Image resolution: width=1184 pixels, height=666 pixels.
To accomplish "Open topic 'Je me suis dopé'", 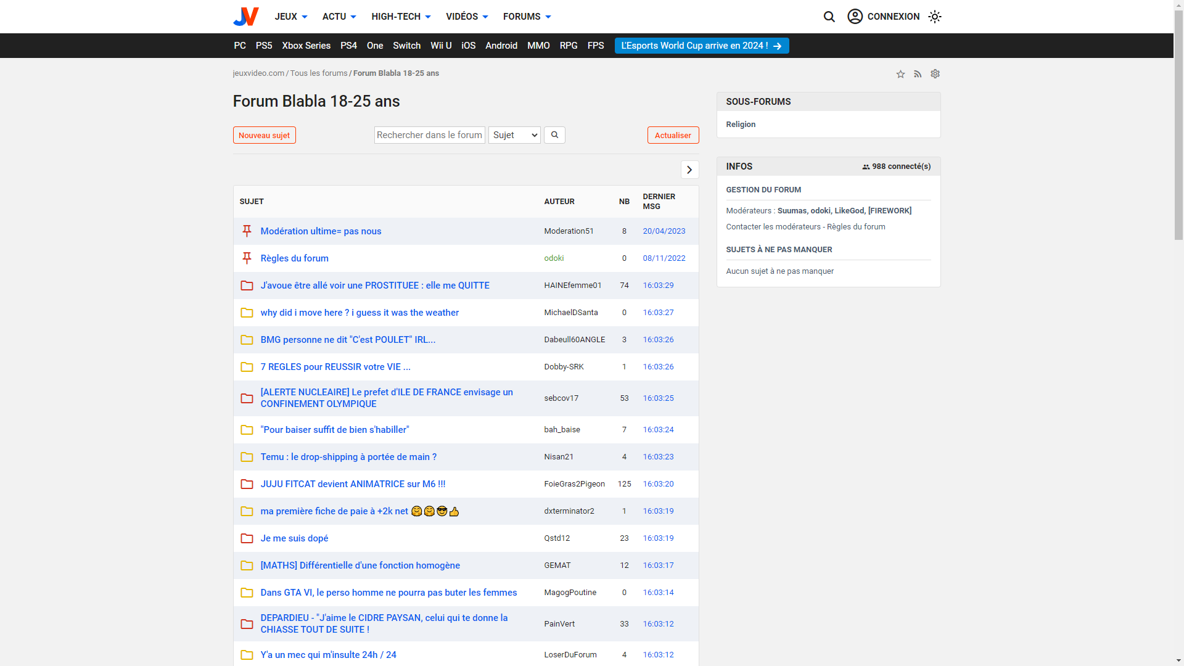I will (294, 538).
